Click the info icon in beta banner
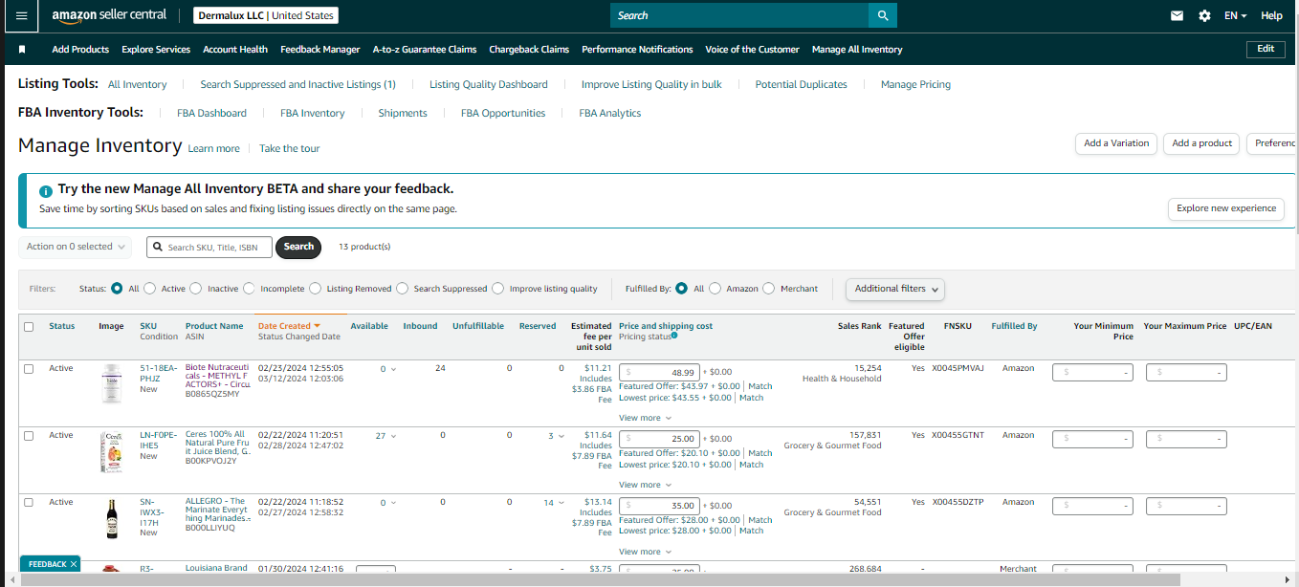 coord(46,190)
